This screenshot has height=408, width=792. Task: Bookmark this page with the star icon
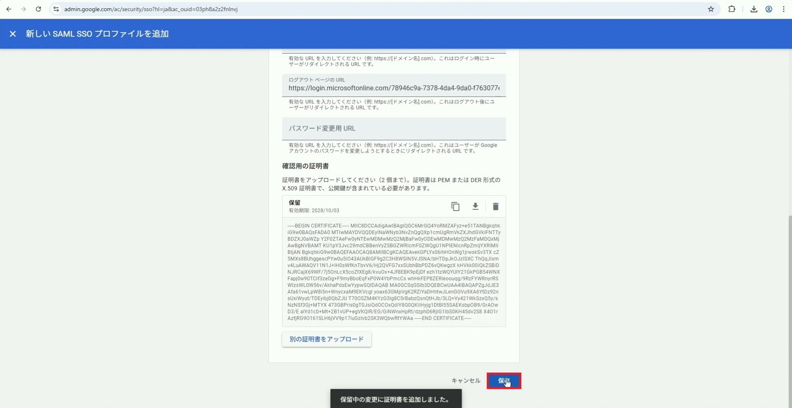point(711,9)
